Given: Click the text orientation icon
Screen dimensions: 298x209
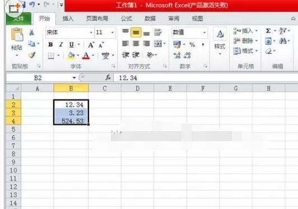Looking at the screenshot, I should (150, 55).
